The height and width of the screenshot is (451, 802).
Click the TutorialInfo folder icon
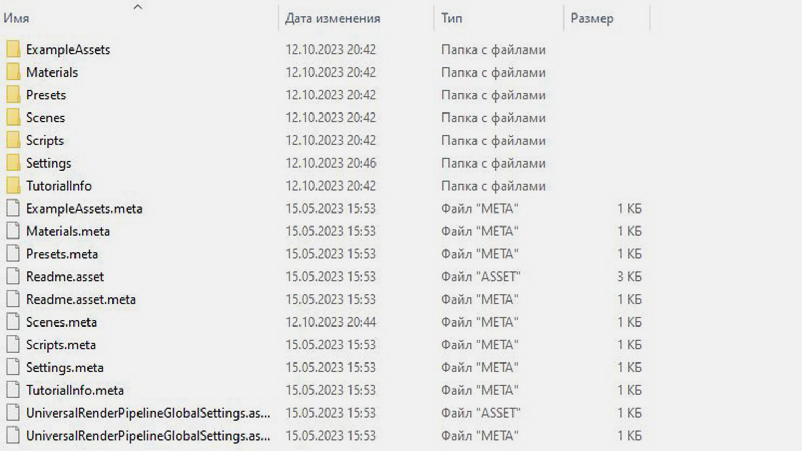tap(14, 186)
